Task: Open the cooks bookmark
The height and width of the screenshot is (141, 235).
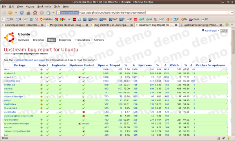Action: coord(194,19)
